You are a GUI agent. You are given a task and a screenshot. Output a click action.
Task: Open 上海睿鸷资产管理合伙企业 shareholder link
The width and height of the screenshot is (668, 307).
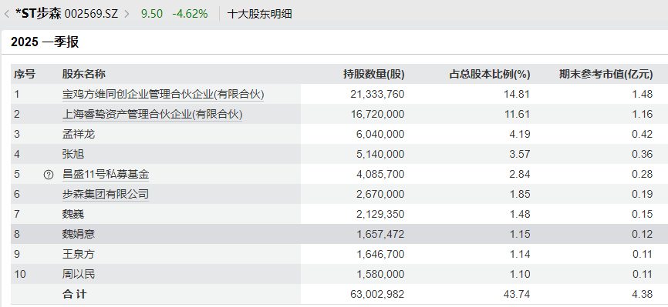pos(152,114)
